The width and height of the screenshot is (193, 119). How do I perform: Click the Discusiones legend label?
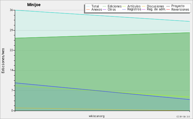[x=155, y=6]
